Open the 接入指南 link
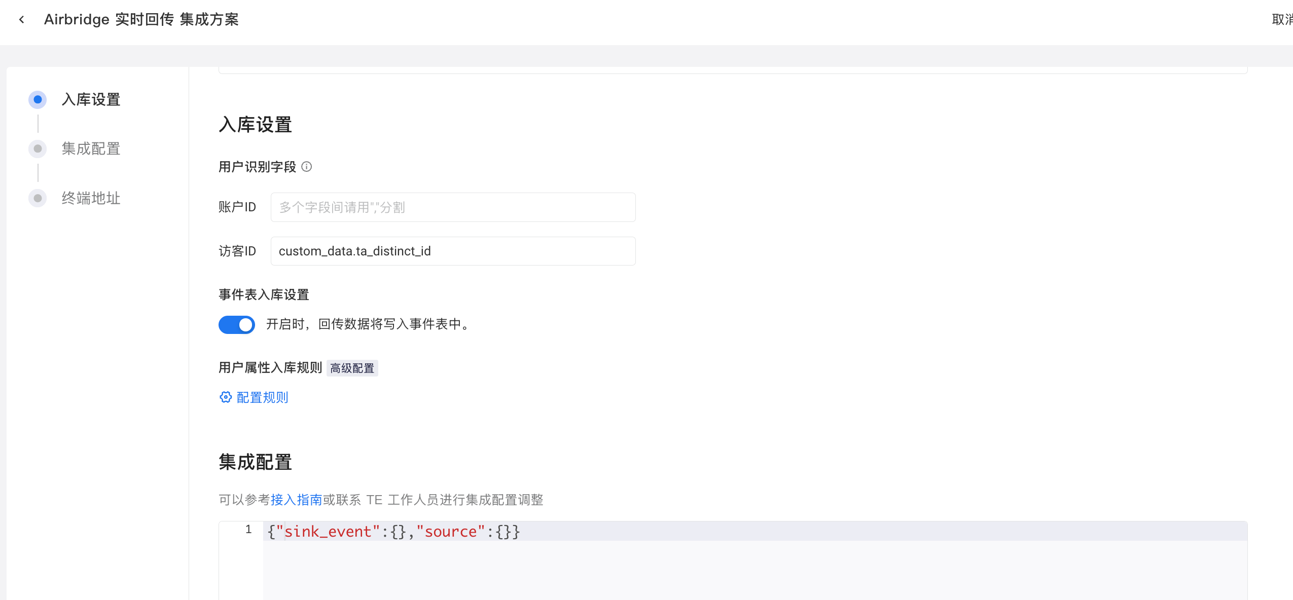This screenshot has width=1293, height=600. 296,500
